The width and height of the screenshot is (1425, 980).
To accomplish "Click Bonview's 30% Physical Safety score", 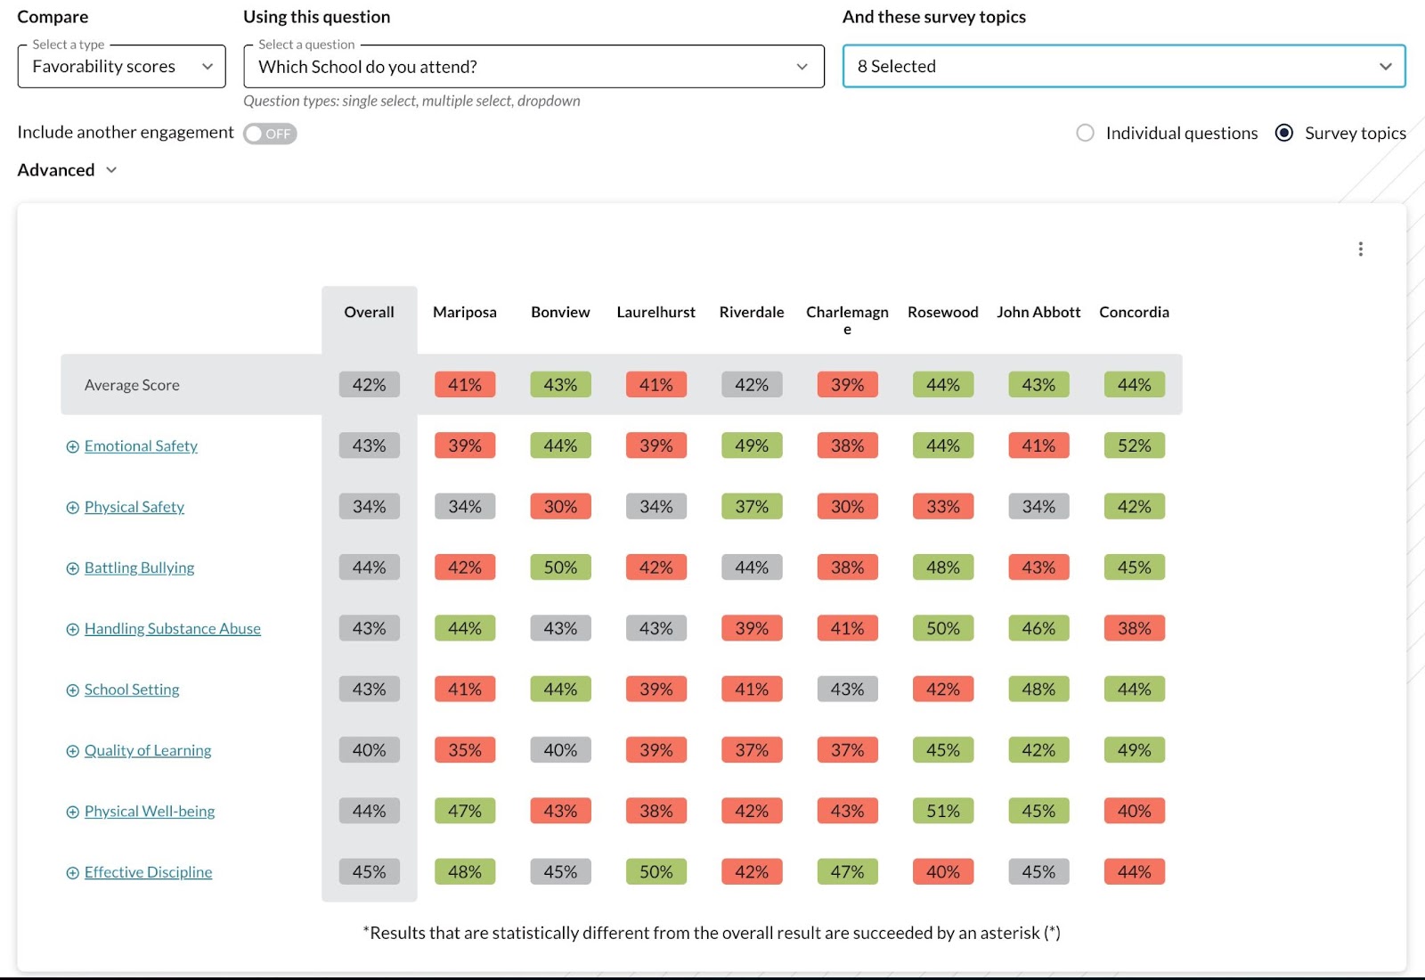I will coord(560,507).
